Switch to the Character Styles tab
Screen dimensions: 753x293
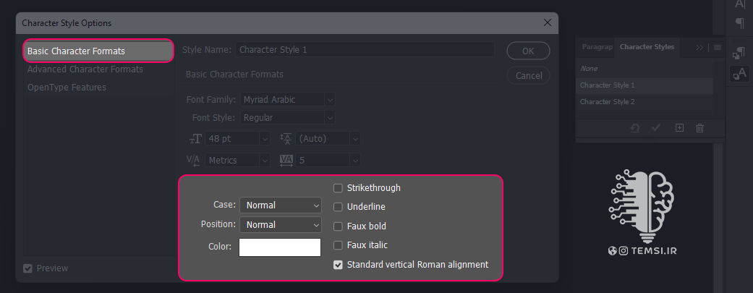[x=647, y=47]
